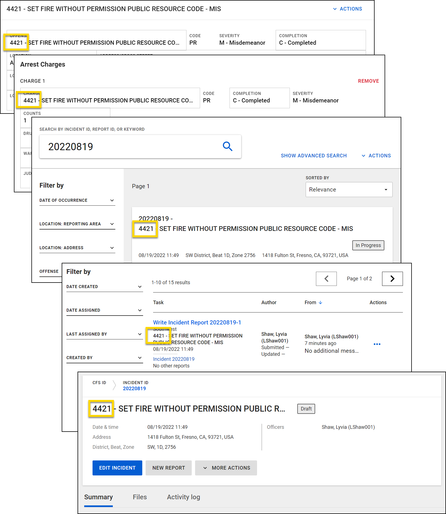The height and width of the screenshot is (514, 446).
Task: Click REMOVE for Charge 1
Action: [x=368, y=81]
